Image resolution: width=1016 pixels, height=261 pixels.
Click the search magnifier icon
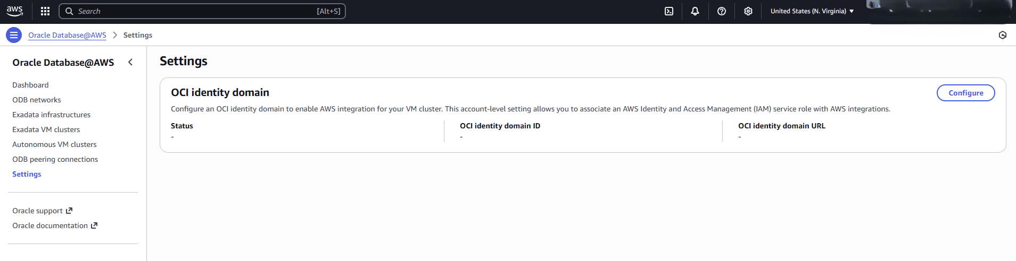pos(69,11)
